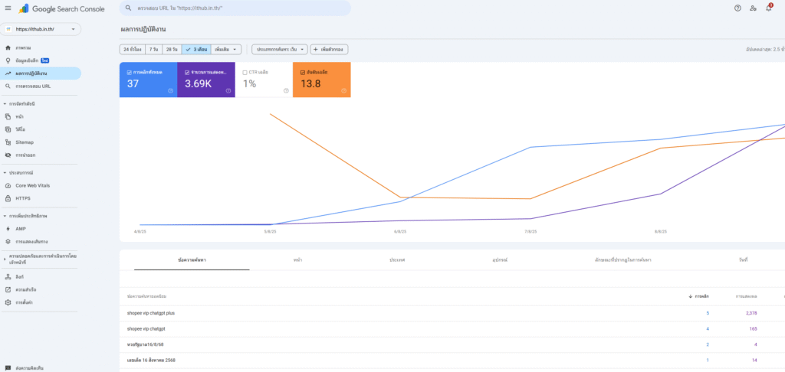Image resolution: width=785 pixels, height=372 pixels.
Task: Toggle the total impressions checkbox (3.69K)
Action: [187, 72]
